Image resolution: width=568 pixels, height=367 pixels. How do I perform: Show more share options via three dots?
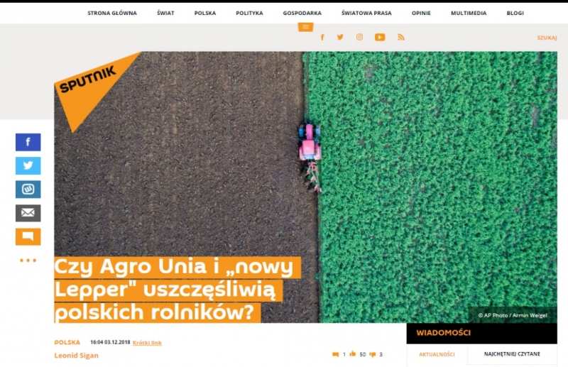coord(28,261)
